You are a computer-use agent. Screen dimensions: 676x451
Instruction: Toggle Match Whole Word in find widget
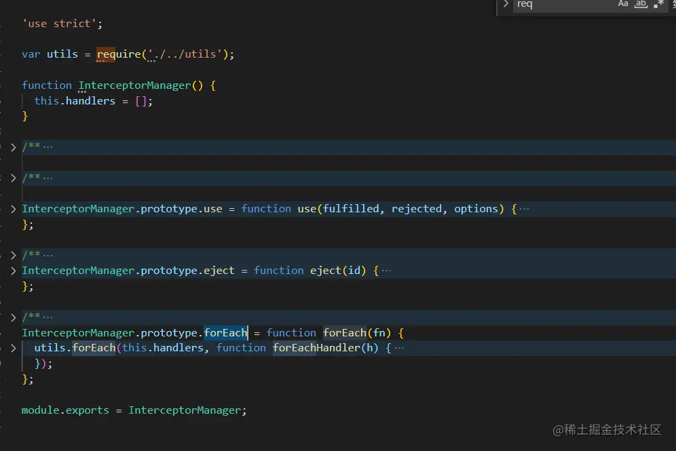[x=641, y=4]
